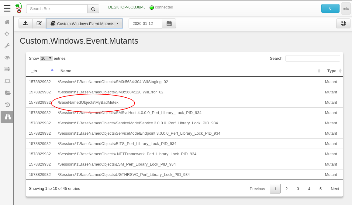Viewport: 352px width, 205px height.
Task: Open the home icon in sidebar
Action: point(7,22)
